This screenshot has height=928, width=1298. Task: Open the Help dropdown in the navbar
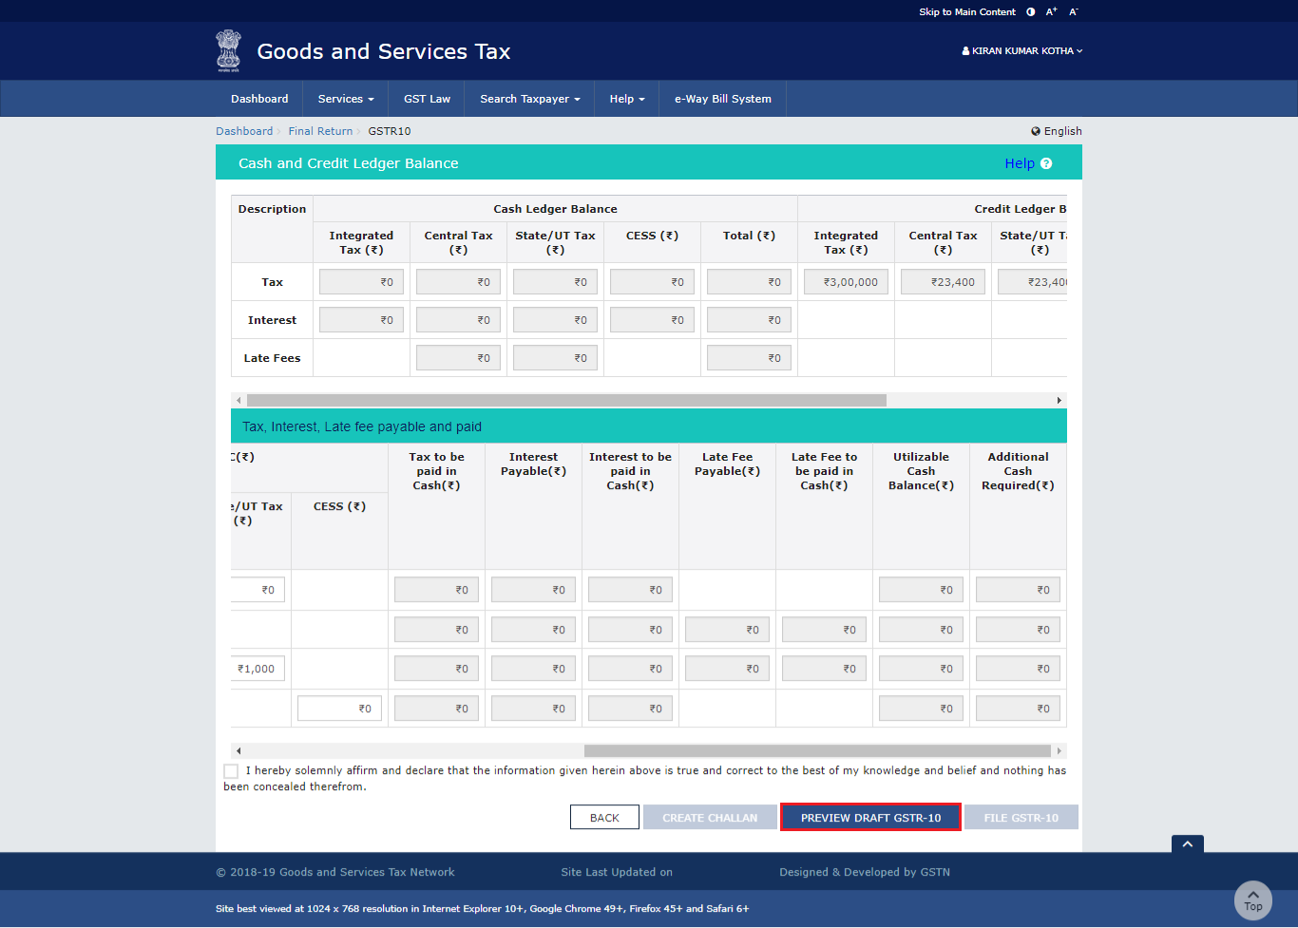click(x=626, y=98)
